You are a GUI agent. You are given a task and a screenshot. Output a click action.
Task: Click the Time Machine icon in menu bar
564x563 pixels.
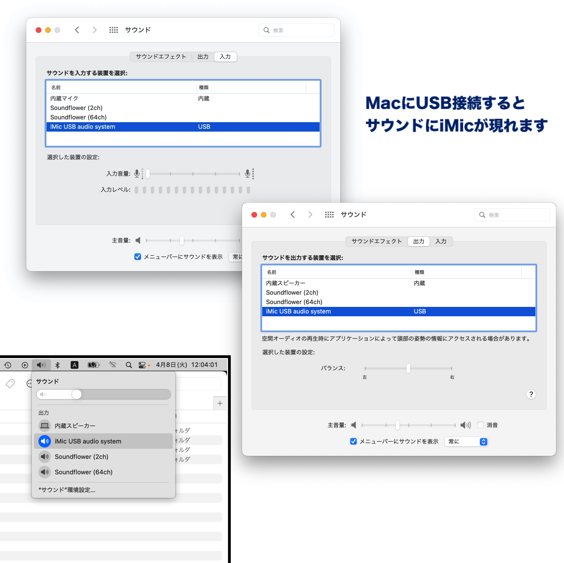tap(8, 365)
